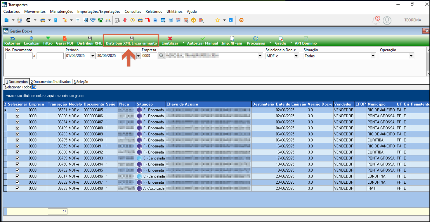Uncheck row with Documento 0000000490
430x222 pixels.
pos(17,140)
